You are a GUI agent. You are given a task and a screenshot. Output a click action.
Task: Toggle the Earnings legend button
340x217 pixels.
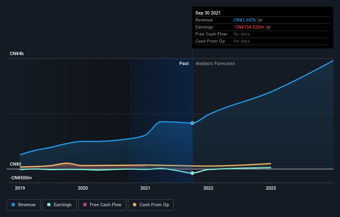click(x=59, y=205)
